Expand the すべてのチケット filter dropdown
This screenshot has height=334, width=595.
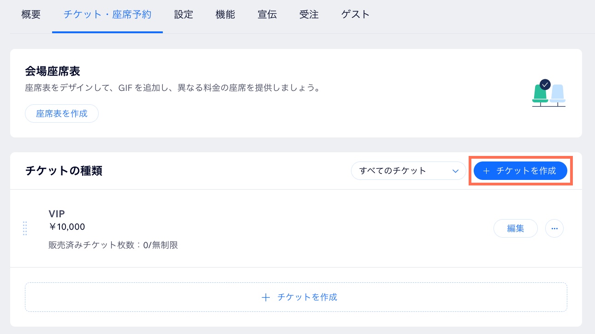(408, 171)
